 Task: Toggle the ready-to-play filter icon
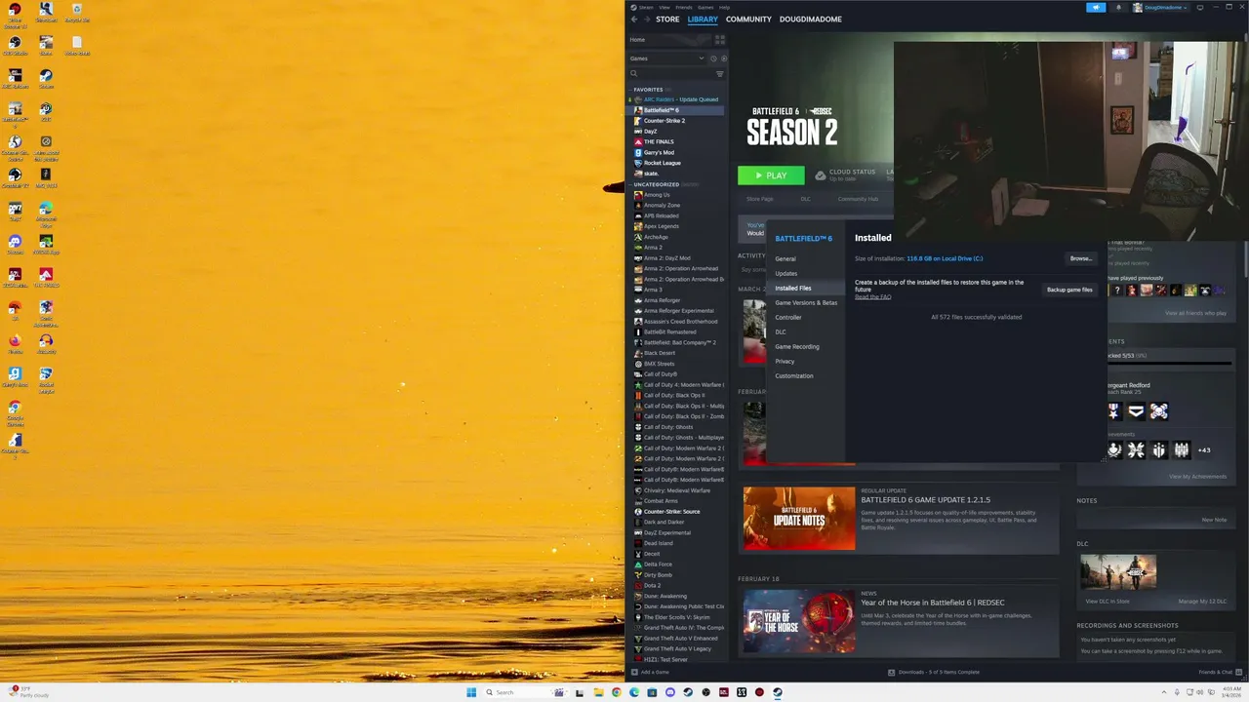click(x=723, y=58)
